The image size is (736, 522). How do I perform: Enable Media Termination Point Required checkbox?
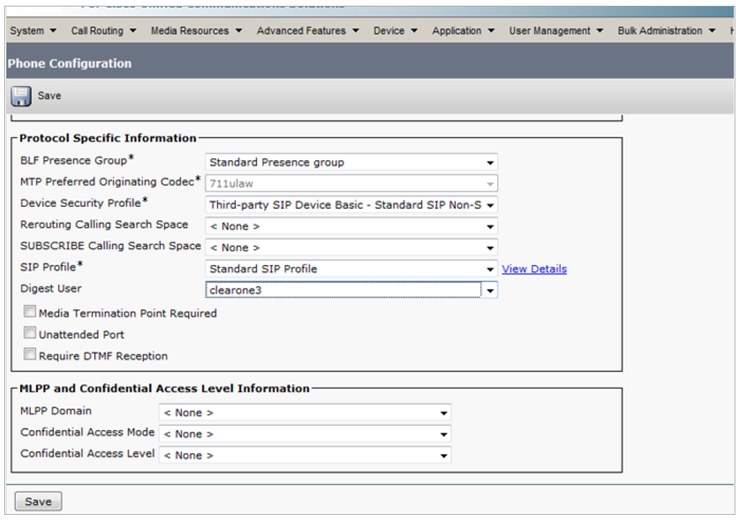point(29,312)
